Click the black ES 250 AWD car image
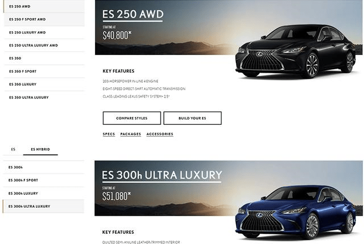 (x=295, y=52)
